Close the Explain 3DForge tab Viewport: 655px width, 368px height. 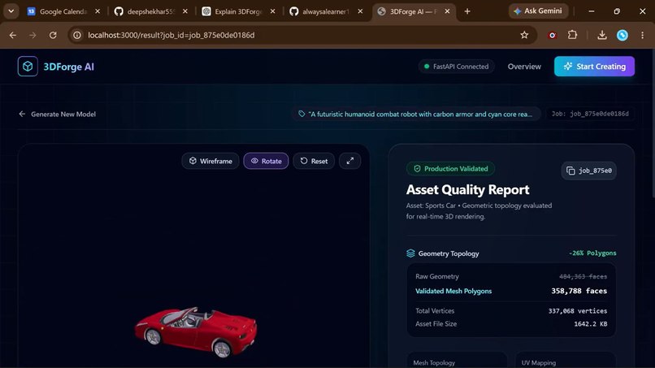tap(273, 11)
